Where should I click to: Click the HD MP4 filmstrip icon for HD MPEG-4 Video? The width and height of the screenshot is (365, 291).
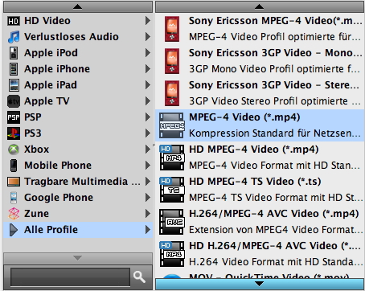pos(172,158)
